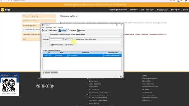Click the Выйти logout link
This screenshot has width=189, height=106.
pyautogui.click(x=186, y=10)
